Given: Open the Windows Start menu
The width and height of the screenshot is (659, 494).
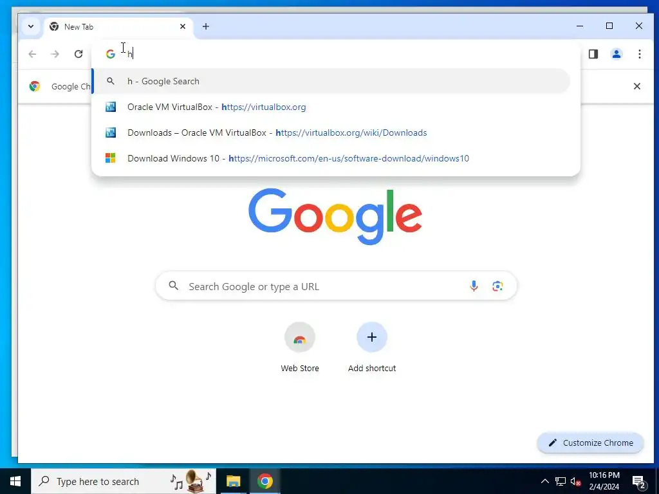Looking at the screenshot, I should tap(15, 481).
